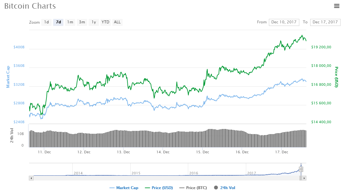This screenshot has width=347, height=192.
Task: Grab the navigator range handle
Action: pos(301,169)
